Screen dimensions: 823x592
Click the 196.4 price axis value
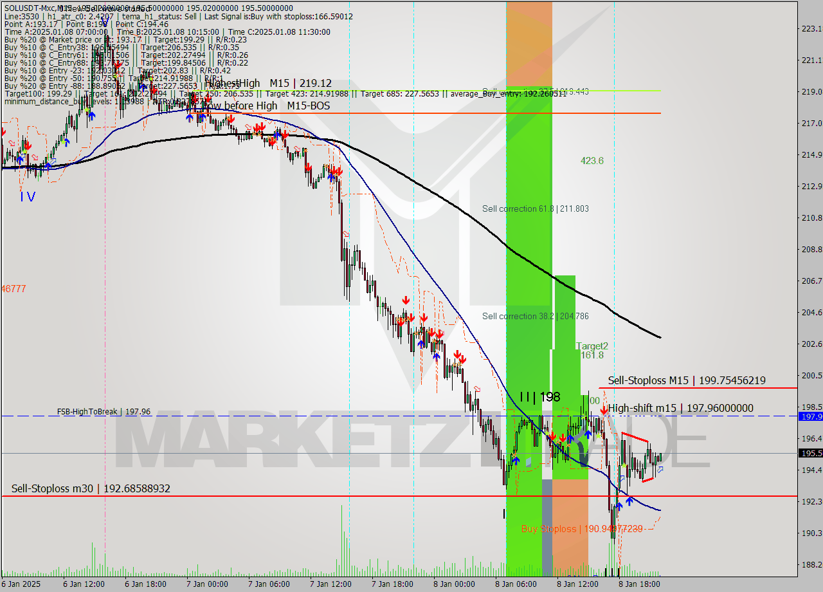(x=812, y=438)
